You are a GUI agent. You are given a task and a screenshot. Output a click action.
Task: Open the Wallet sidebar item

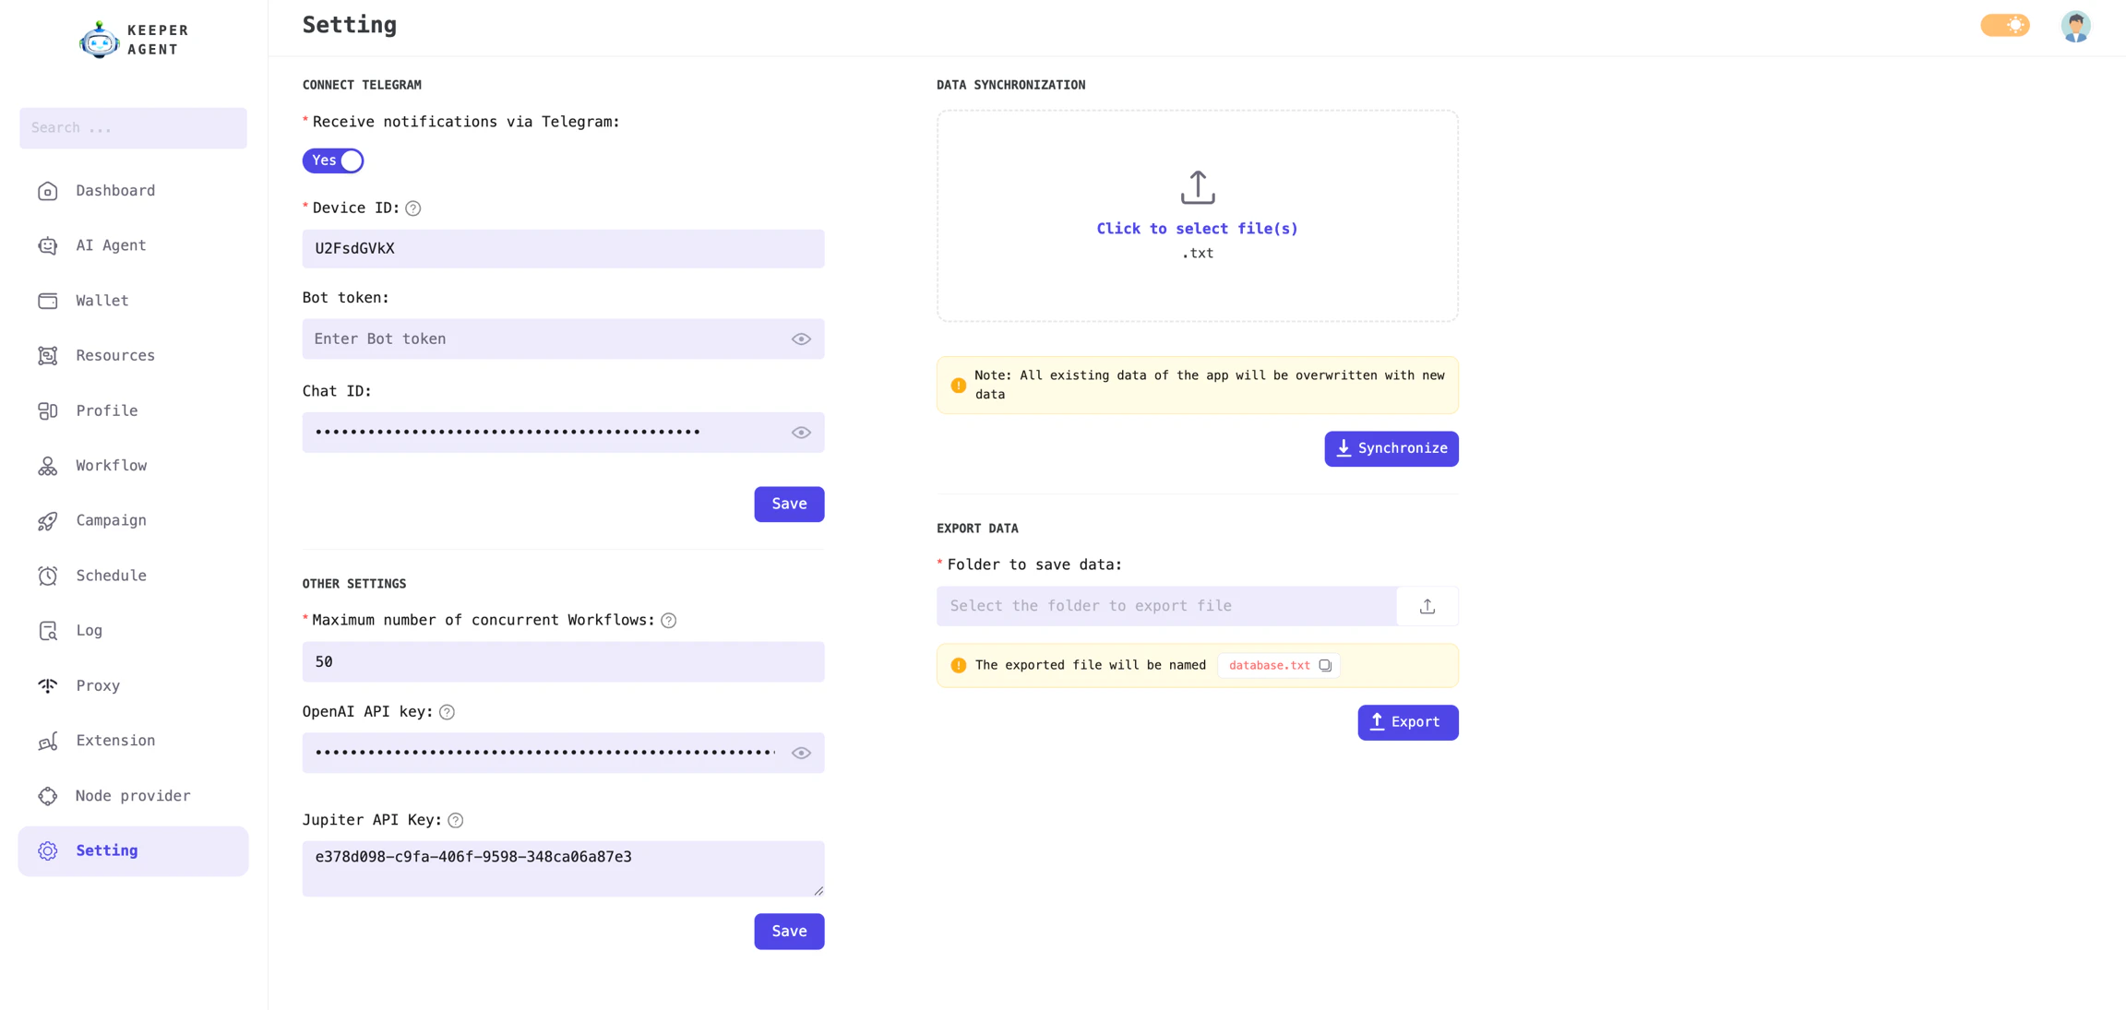102,300
